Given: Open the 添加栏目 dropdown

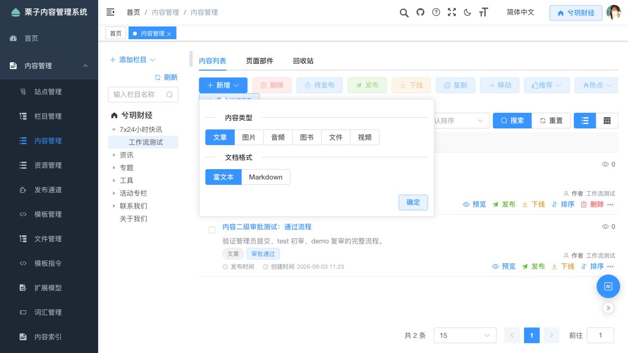Looking at the screenshot, I should (x=132, y=60).
